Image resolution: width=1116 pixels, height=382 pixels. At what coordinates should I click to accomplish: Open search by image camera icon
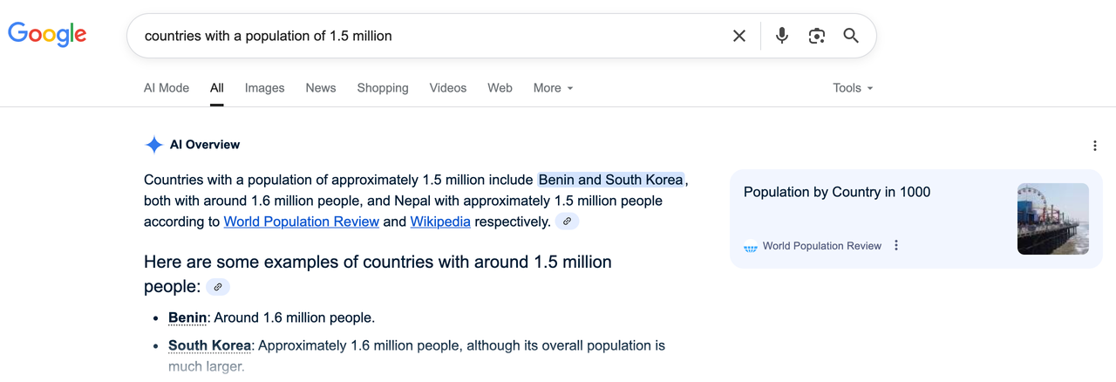[817, 36]
